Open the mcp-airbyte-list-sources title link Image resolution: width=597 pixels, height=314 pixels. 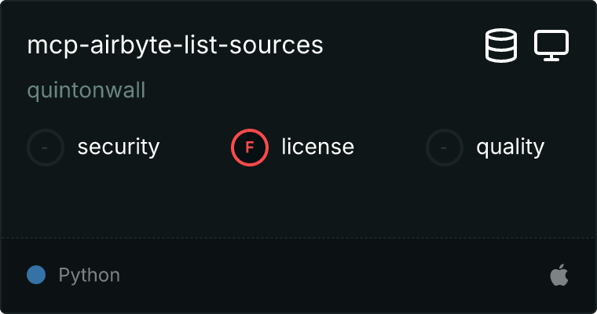[175, 46]
